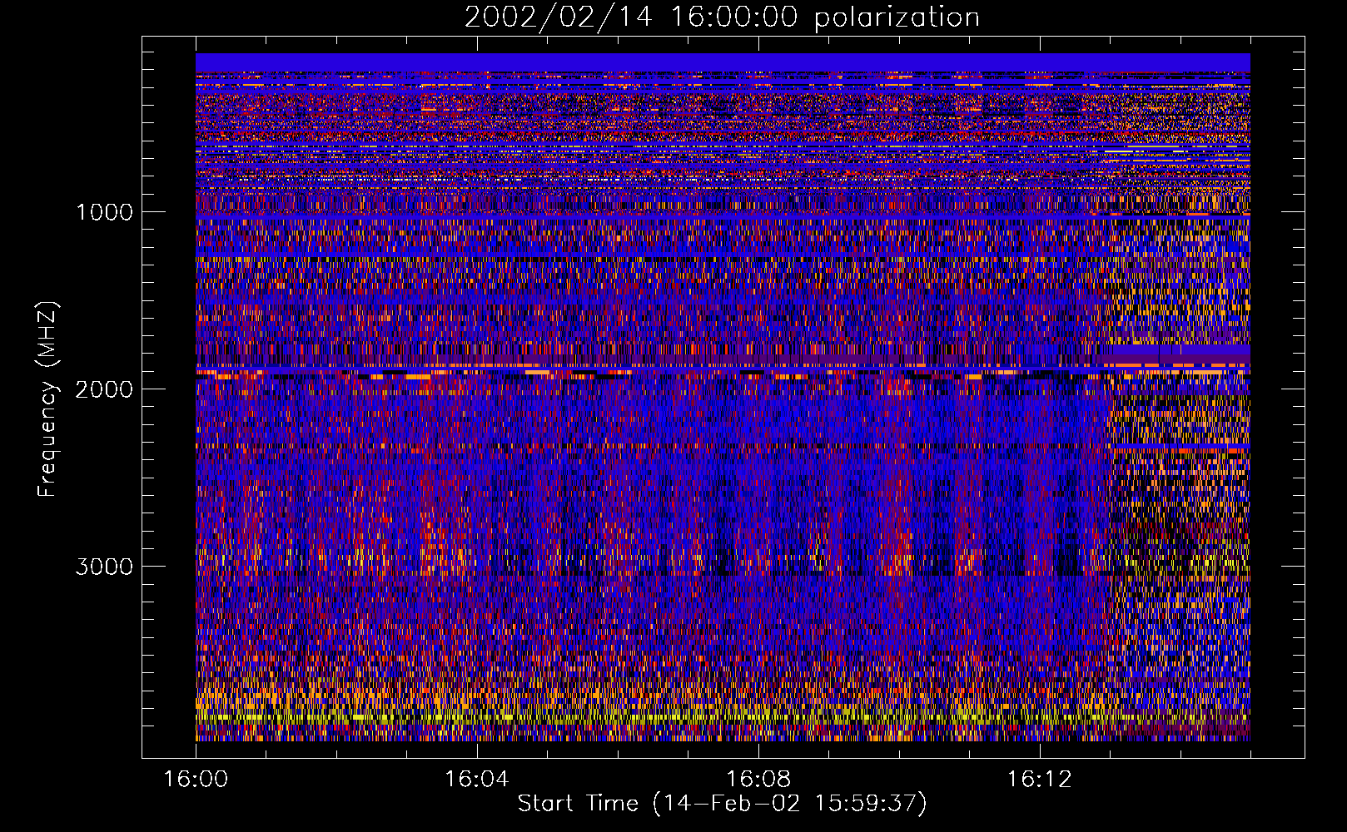Click the '2000' frequency axis label
The width and height of the screenshot is (1347, 832).
click(104, 389)
